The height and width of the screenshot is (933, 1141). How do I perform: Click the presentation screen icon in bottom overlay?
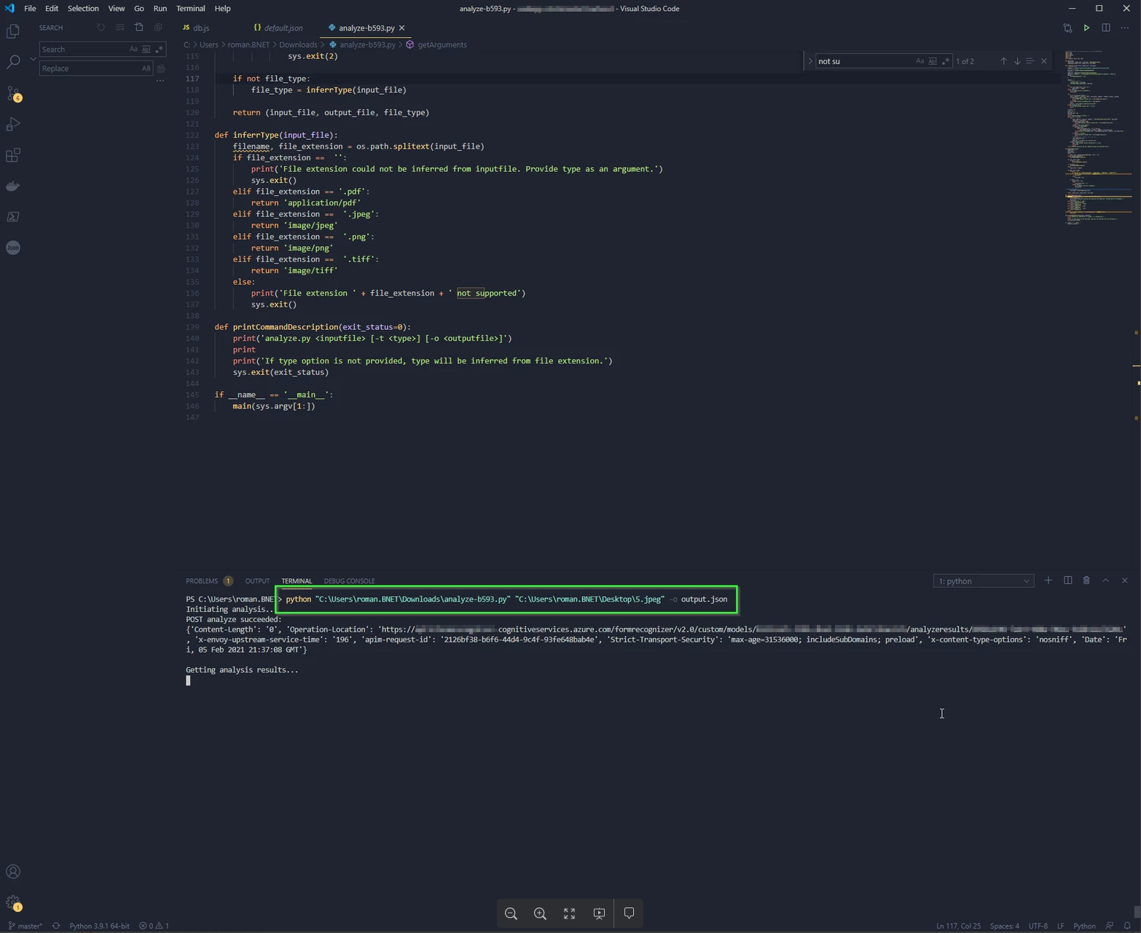599,913
